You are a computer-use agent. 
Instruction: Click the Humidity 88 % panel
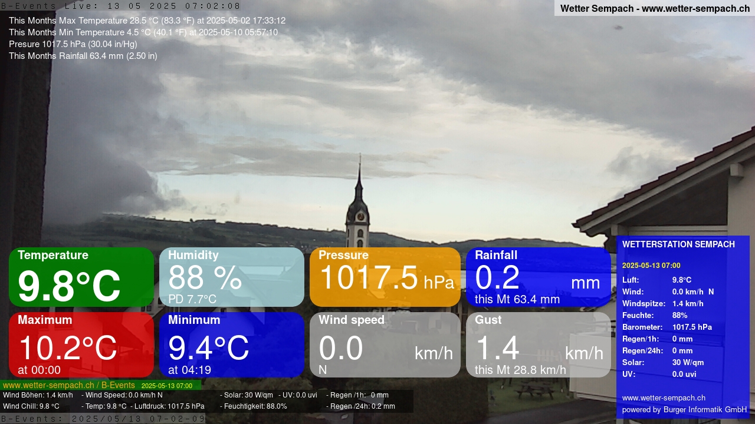[232, 277]
